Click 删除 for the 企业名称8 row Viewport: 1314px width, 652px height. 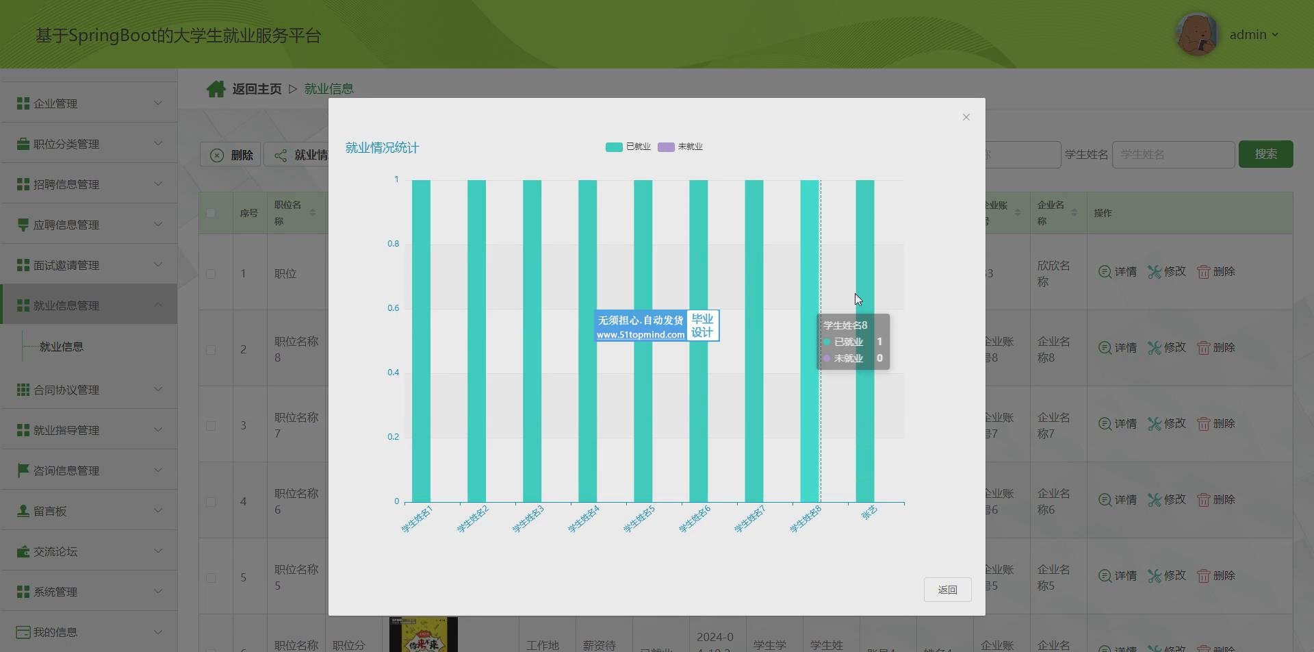coord(1216,348)
